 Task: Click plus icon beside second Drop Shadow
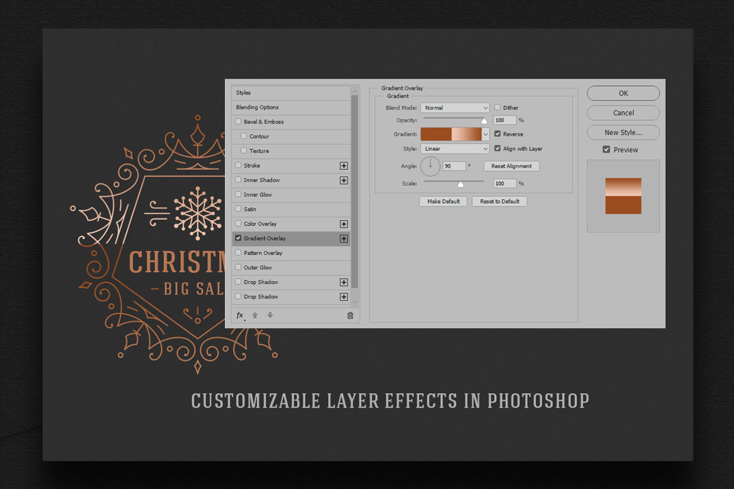344,296
